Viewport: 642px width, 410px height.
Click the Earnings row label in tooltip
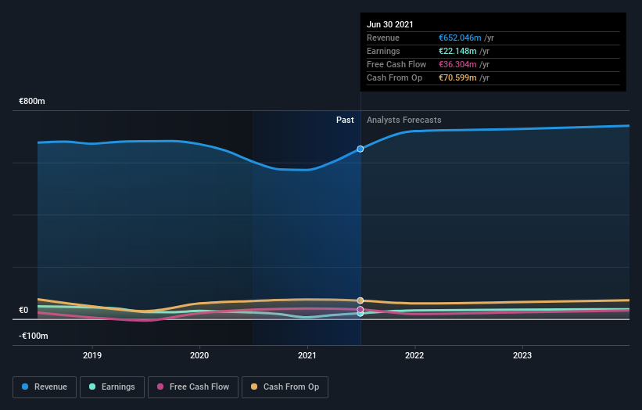(x=383, y=51)
